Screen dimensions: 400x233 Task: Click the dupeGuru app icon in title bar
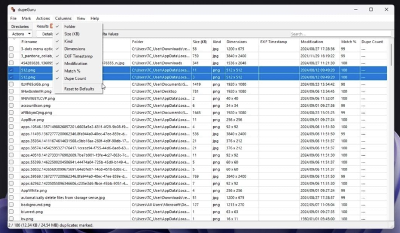tap(13, 9)
